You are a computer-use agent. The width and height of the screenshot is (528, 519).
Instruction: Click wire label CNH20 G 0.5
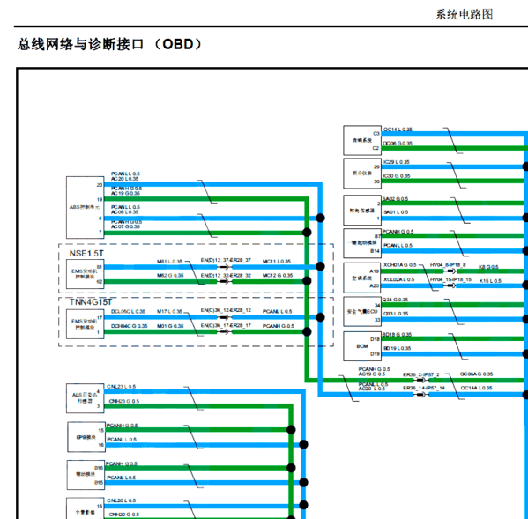(123, 515)
